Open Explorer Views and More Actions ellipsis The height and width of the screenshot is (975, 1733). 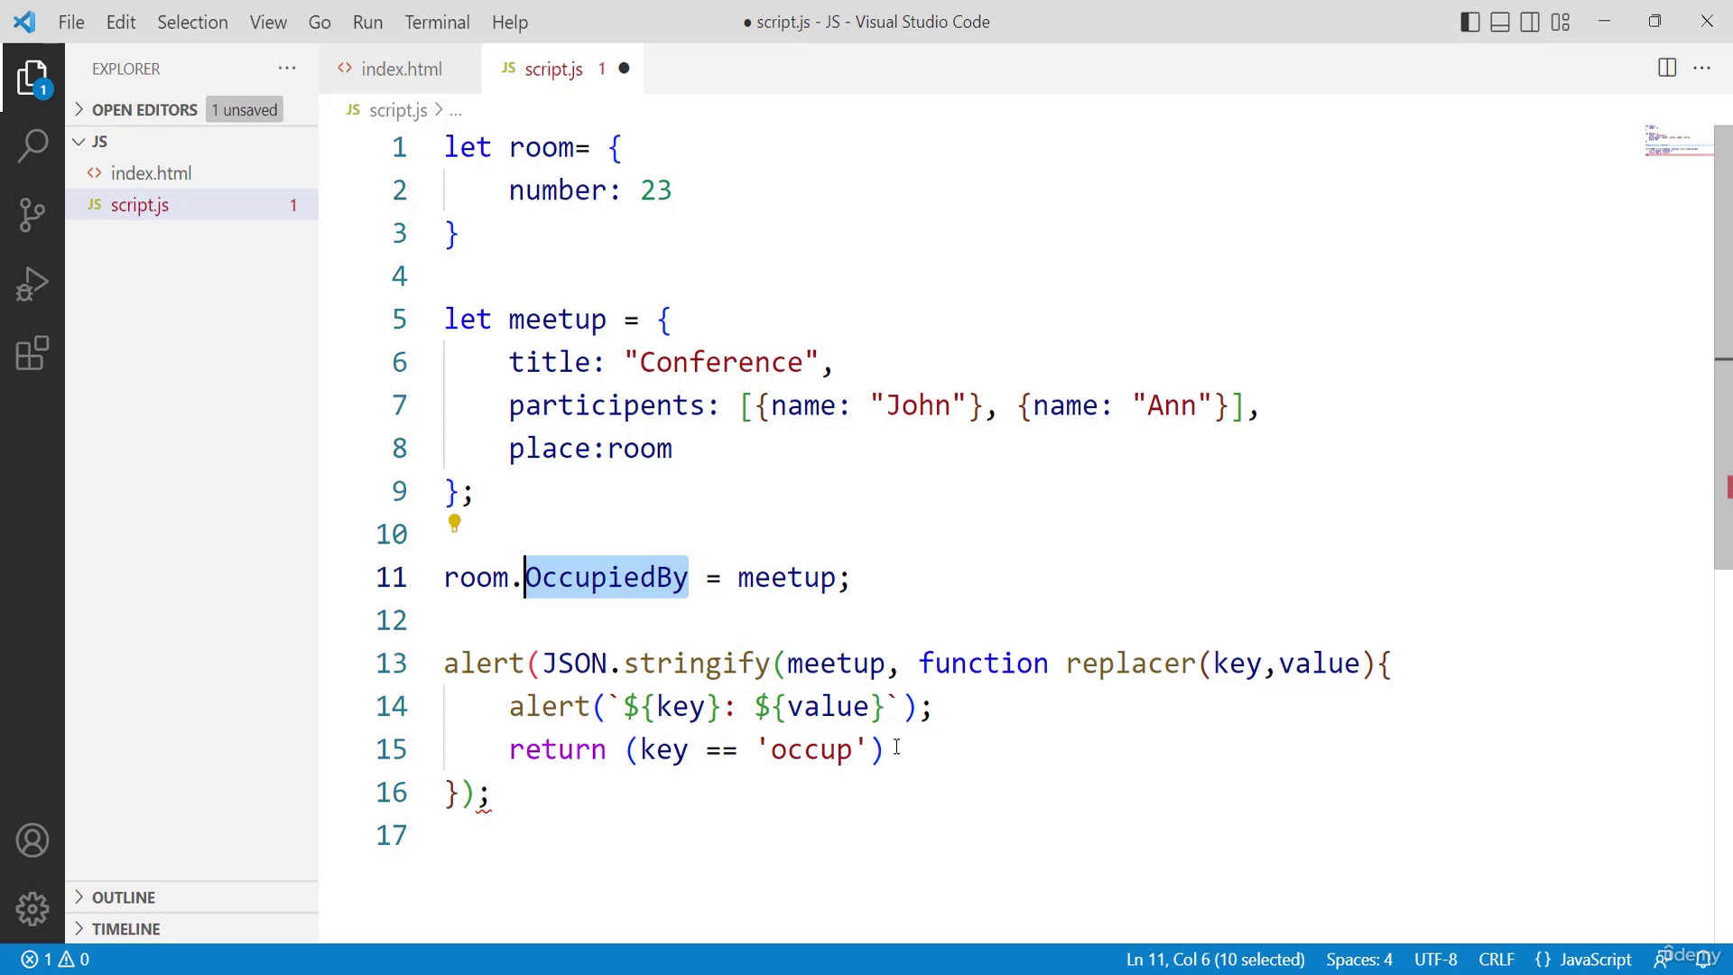(x=287, y=69)
